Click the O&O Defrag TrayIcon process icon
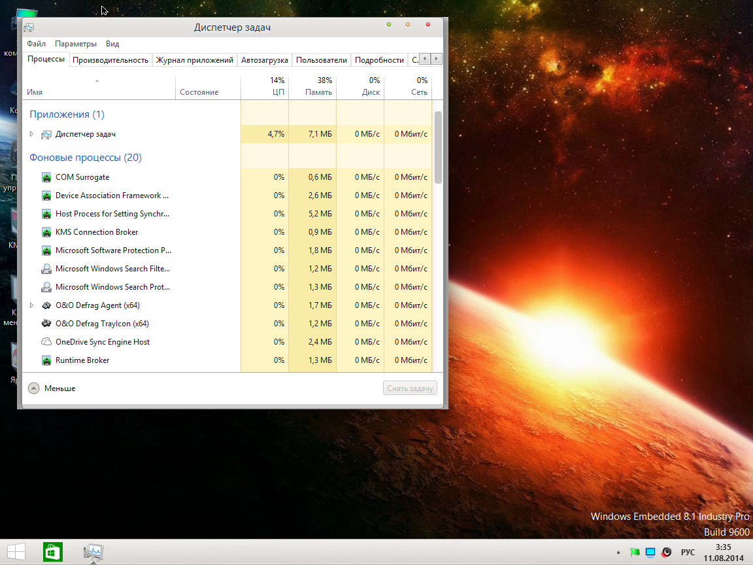 tap(46, 324)
